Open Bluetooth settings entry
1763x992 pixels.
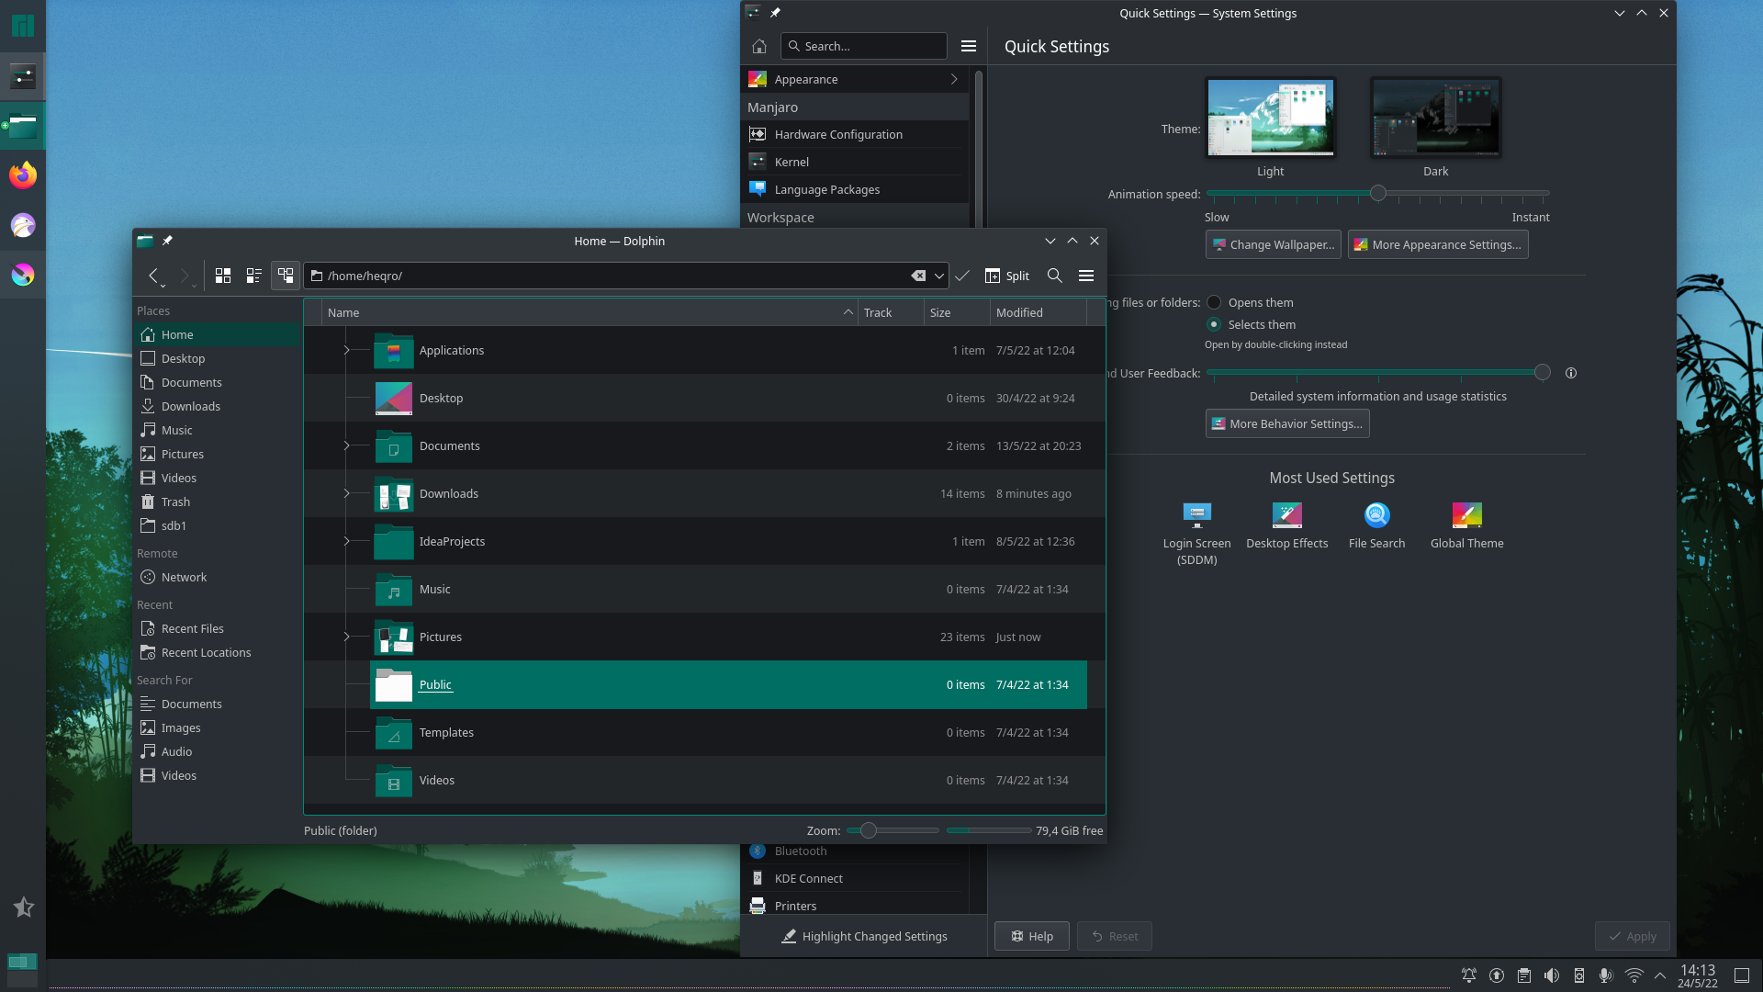pyautogui.click(x=855, y=851)
